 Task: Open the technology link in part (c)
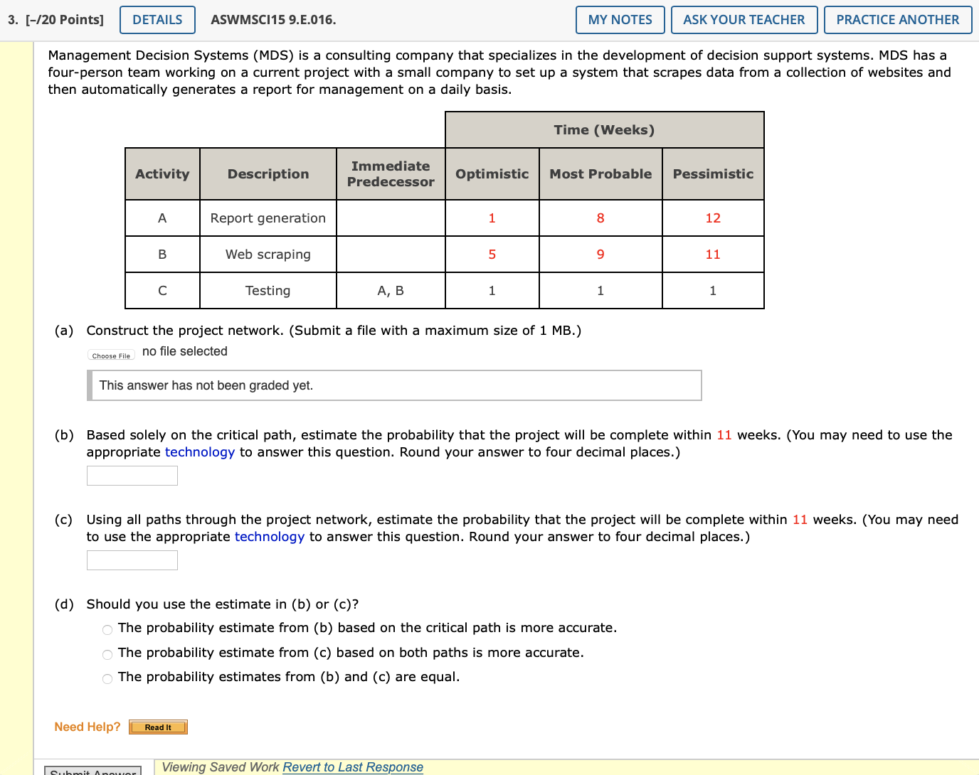point(270,537)
